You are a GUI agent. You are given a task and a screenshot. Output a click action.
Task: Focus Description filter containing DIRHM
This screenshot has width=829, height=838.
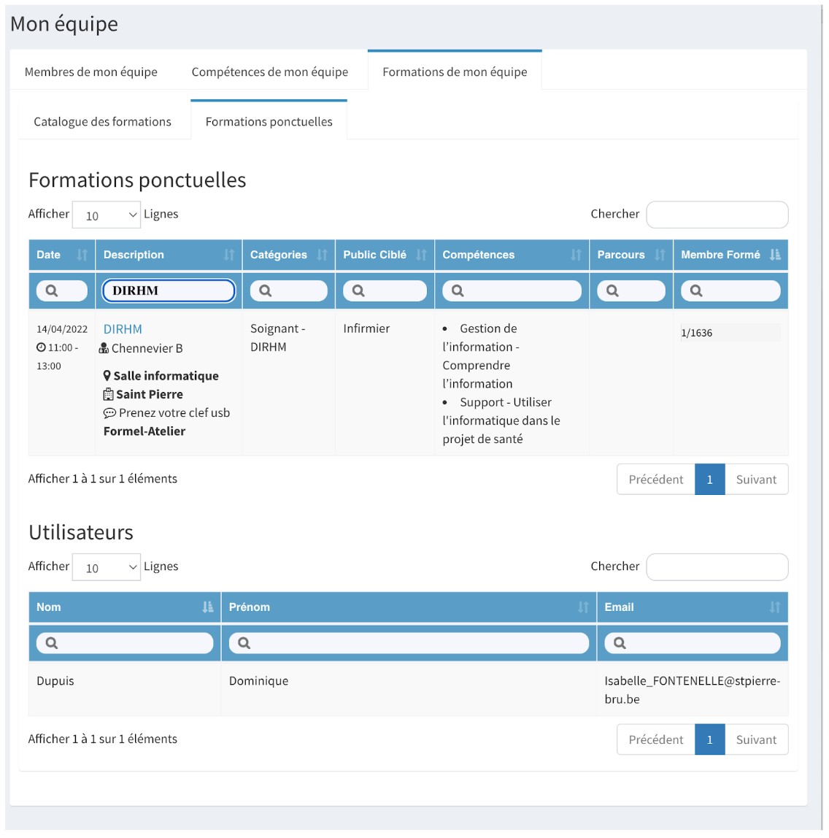(169, 291)
